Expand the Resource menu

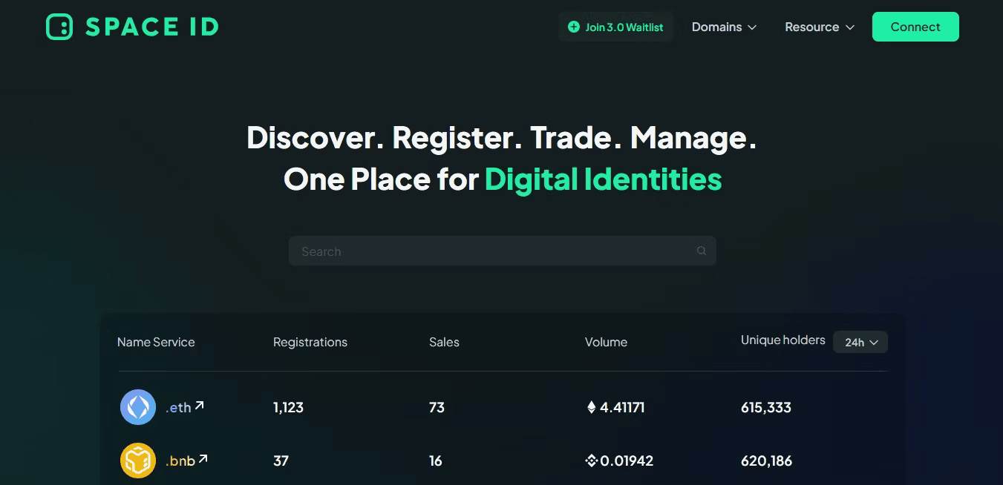tap(819, 27)
